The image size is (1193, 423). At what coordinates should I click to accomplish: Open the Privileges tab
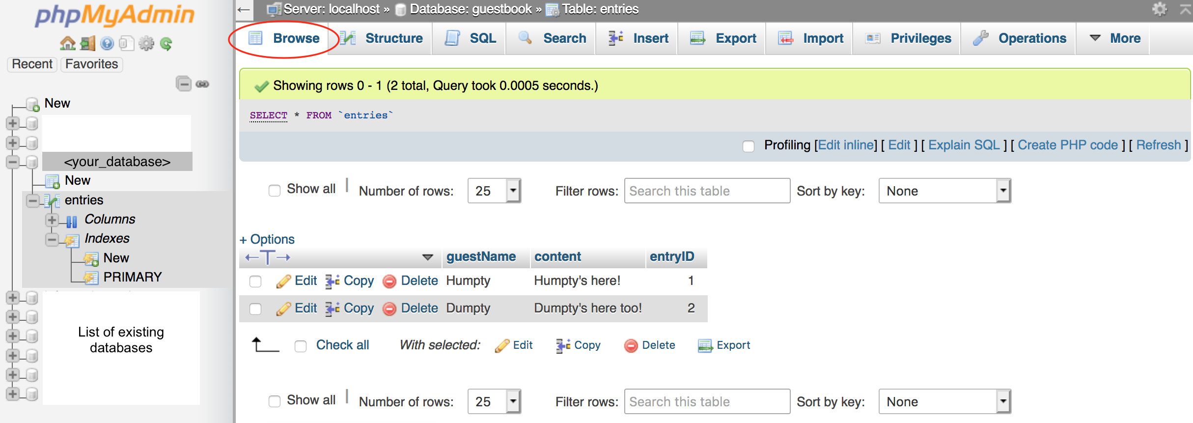point(908,38)
